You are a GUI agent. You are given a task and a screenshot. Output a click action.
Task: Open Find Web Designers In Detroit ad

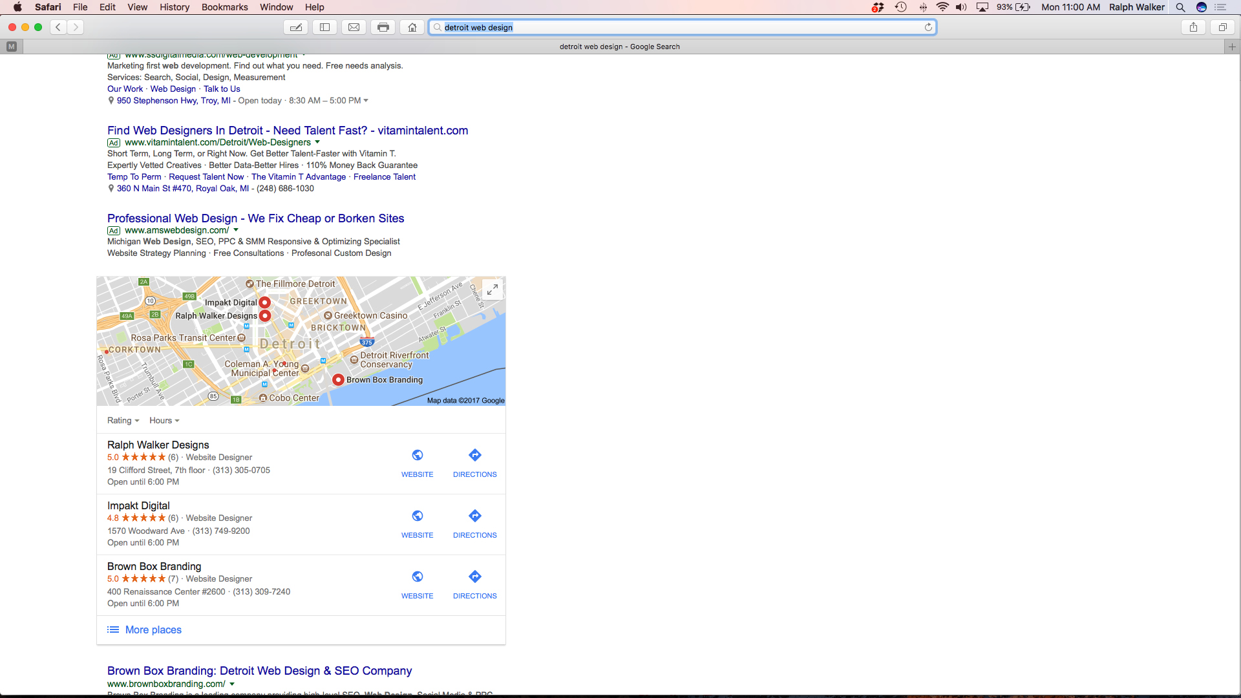288,131
